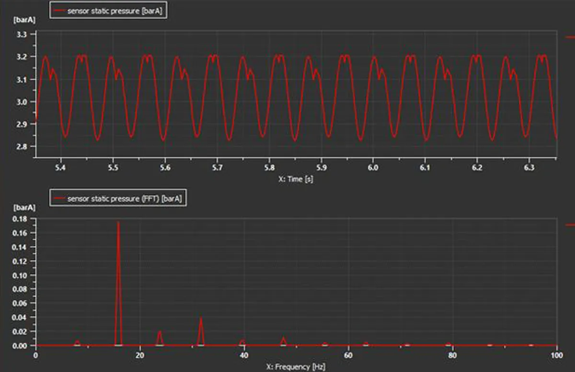Screen dimensions: 575x372
Task: Click the 'X: Time [s]' axis title
Action: click(295, 179)
